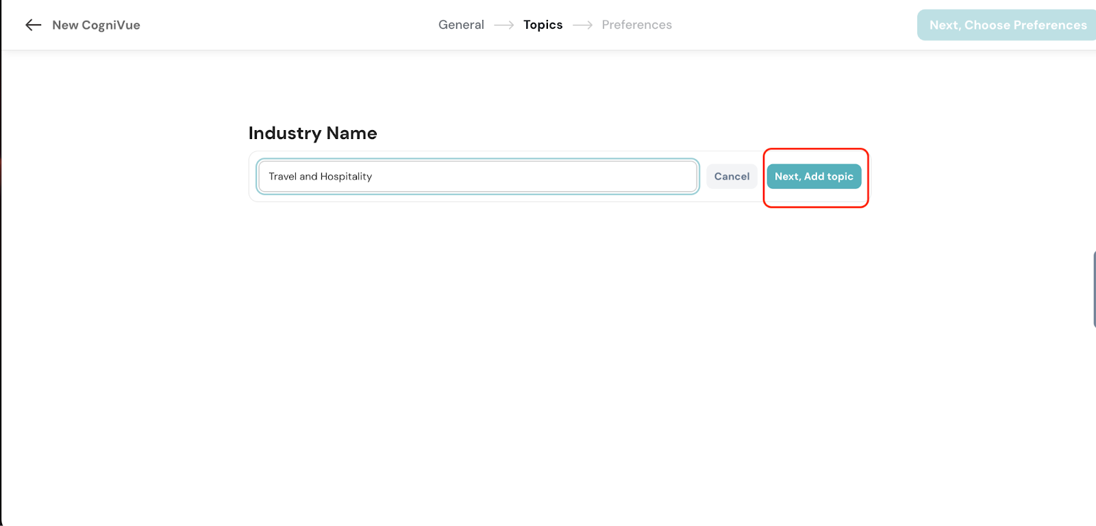1096x526 pixels.
Task: Click the New CogniVue page title
Action: pos(96,25)
